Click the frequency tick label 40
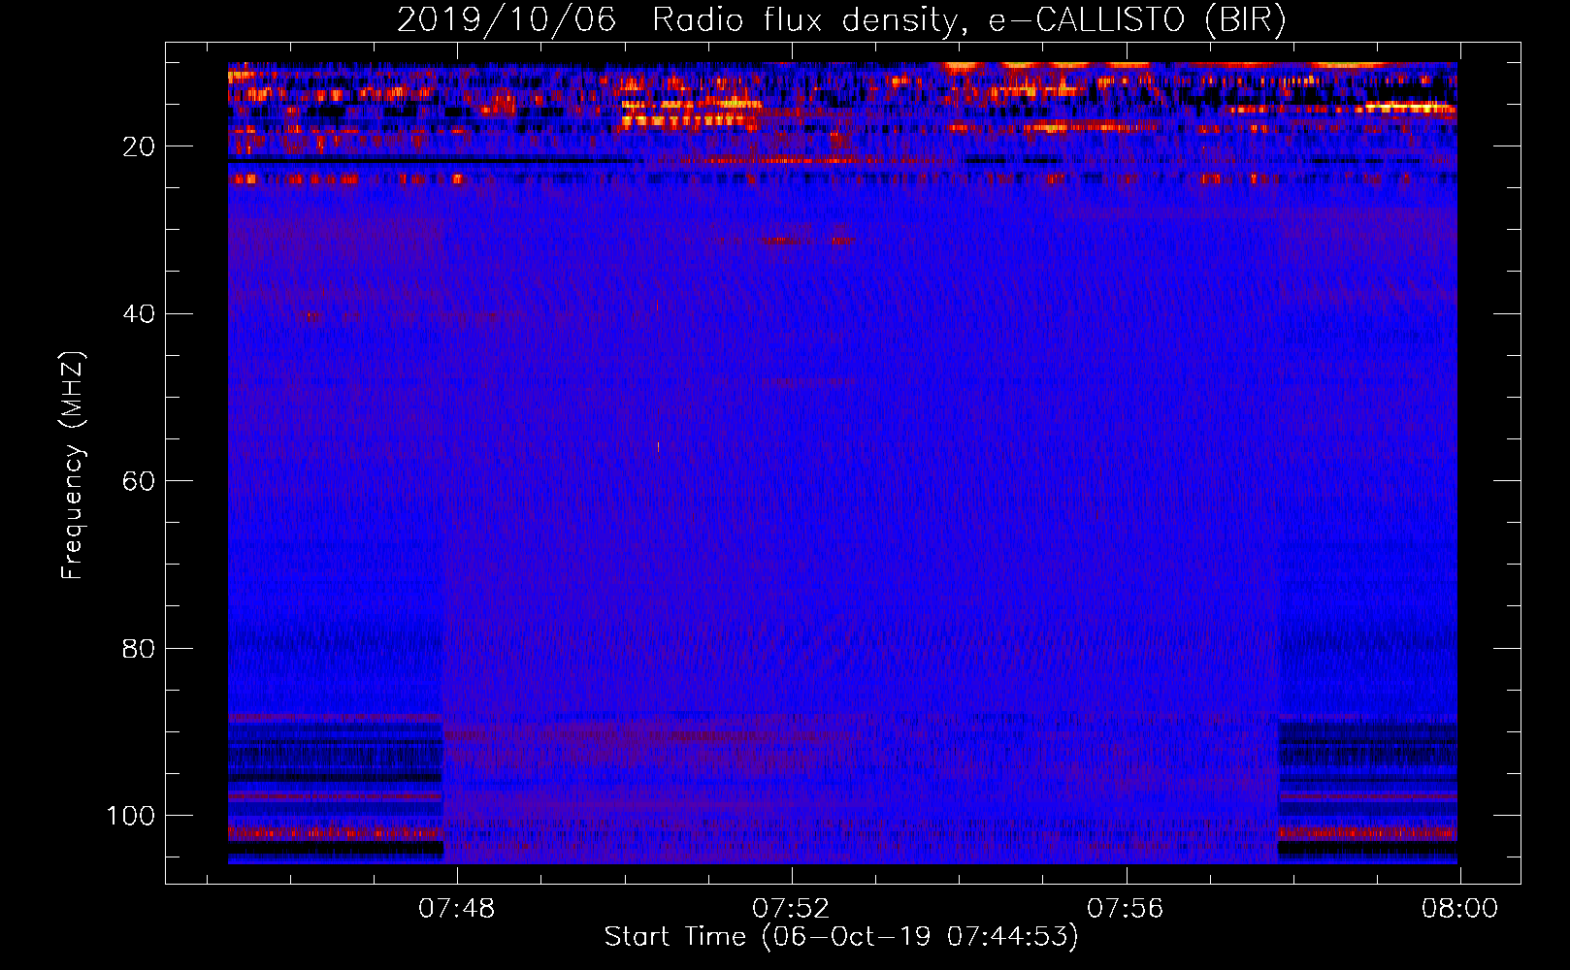Screen dimensions: 1570x970 coord(138,313)
